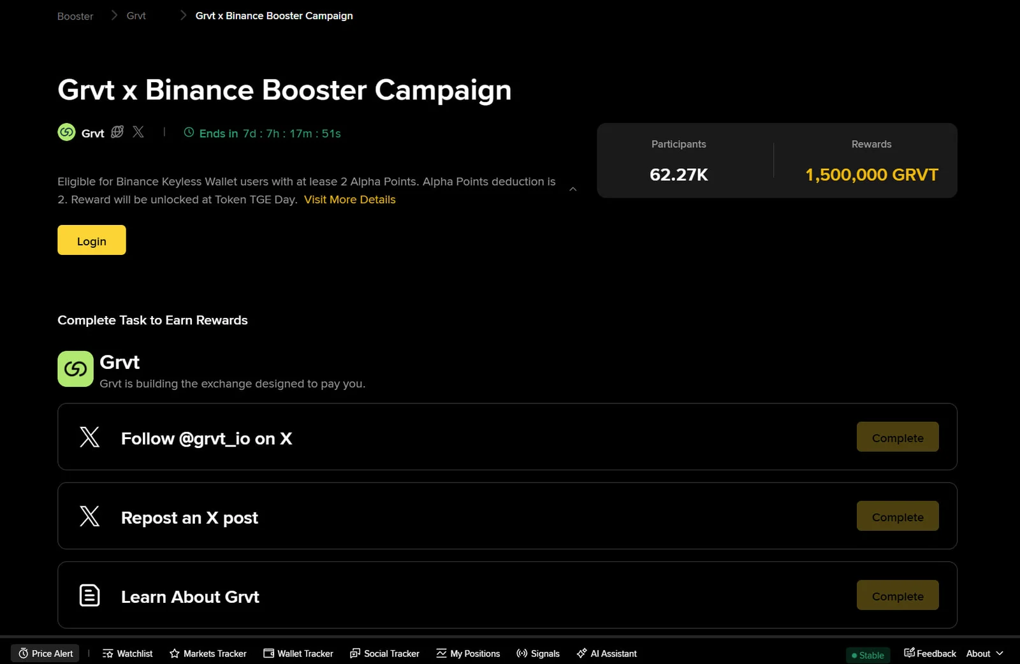Image resolution: width=1020 pixels, height=664 pixels.
Task: Open the Feedback form
Action: point(930,653)
